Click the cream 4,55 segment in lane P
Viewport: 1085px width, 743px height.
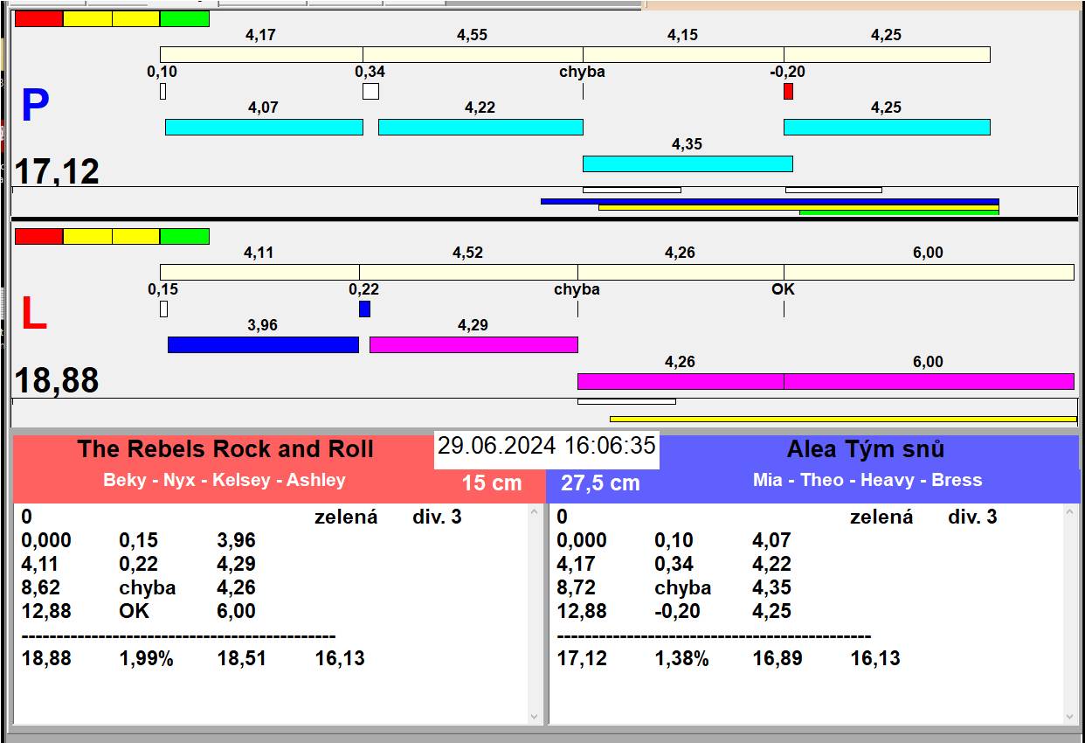coord(473,54)
